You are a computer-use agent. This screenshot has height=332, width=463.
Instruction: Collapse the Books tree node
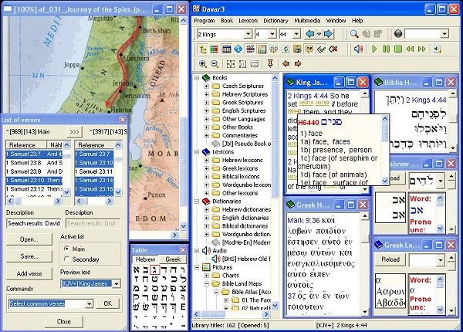click(197, 78)
